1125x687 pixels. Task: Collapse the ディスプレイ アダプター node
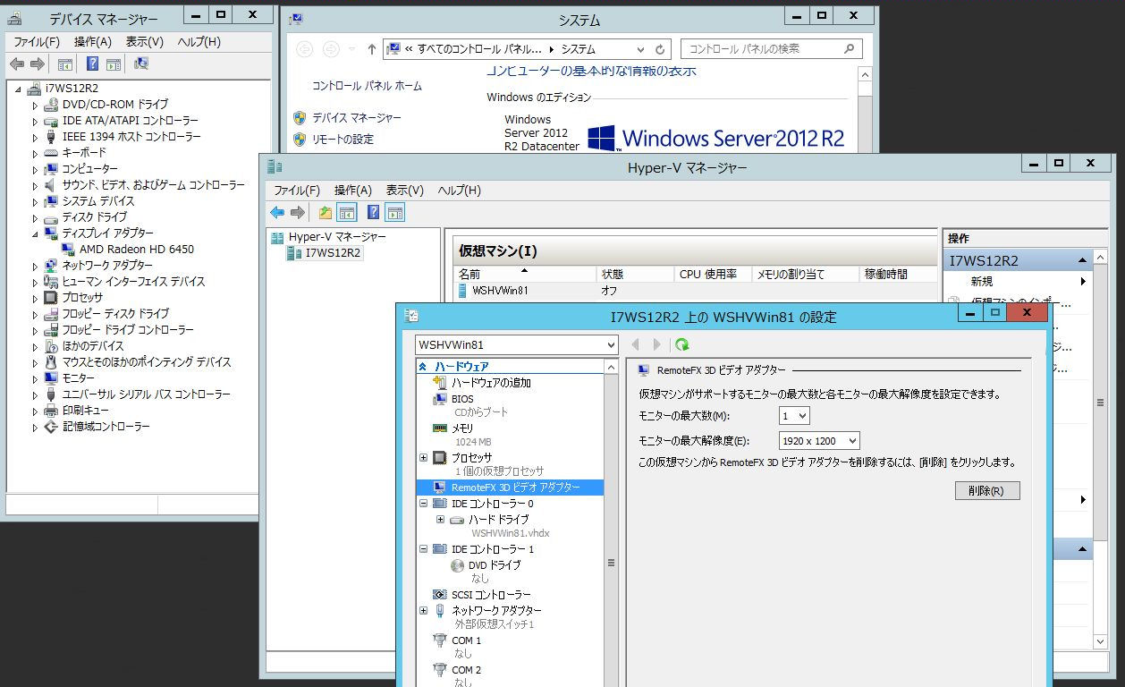coord(36,233)
